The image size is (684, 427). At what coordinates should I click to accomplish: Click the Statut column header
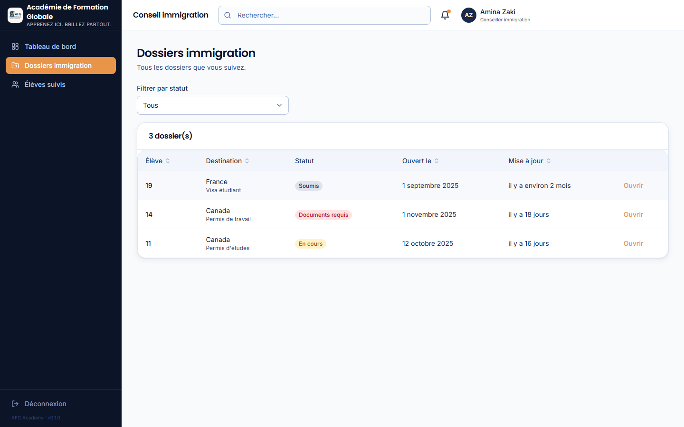coord(304,161)
